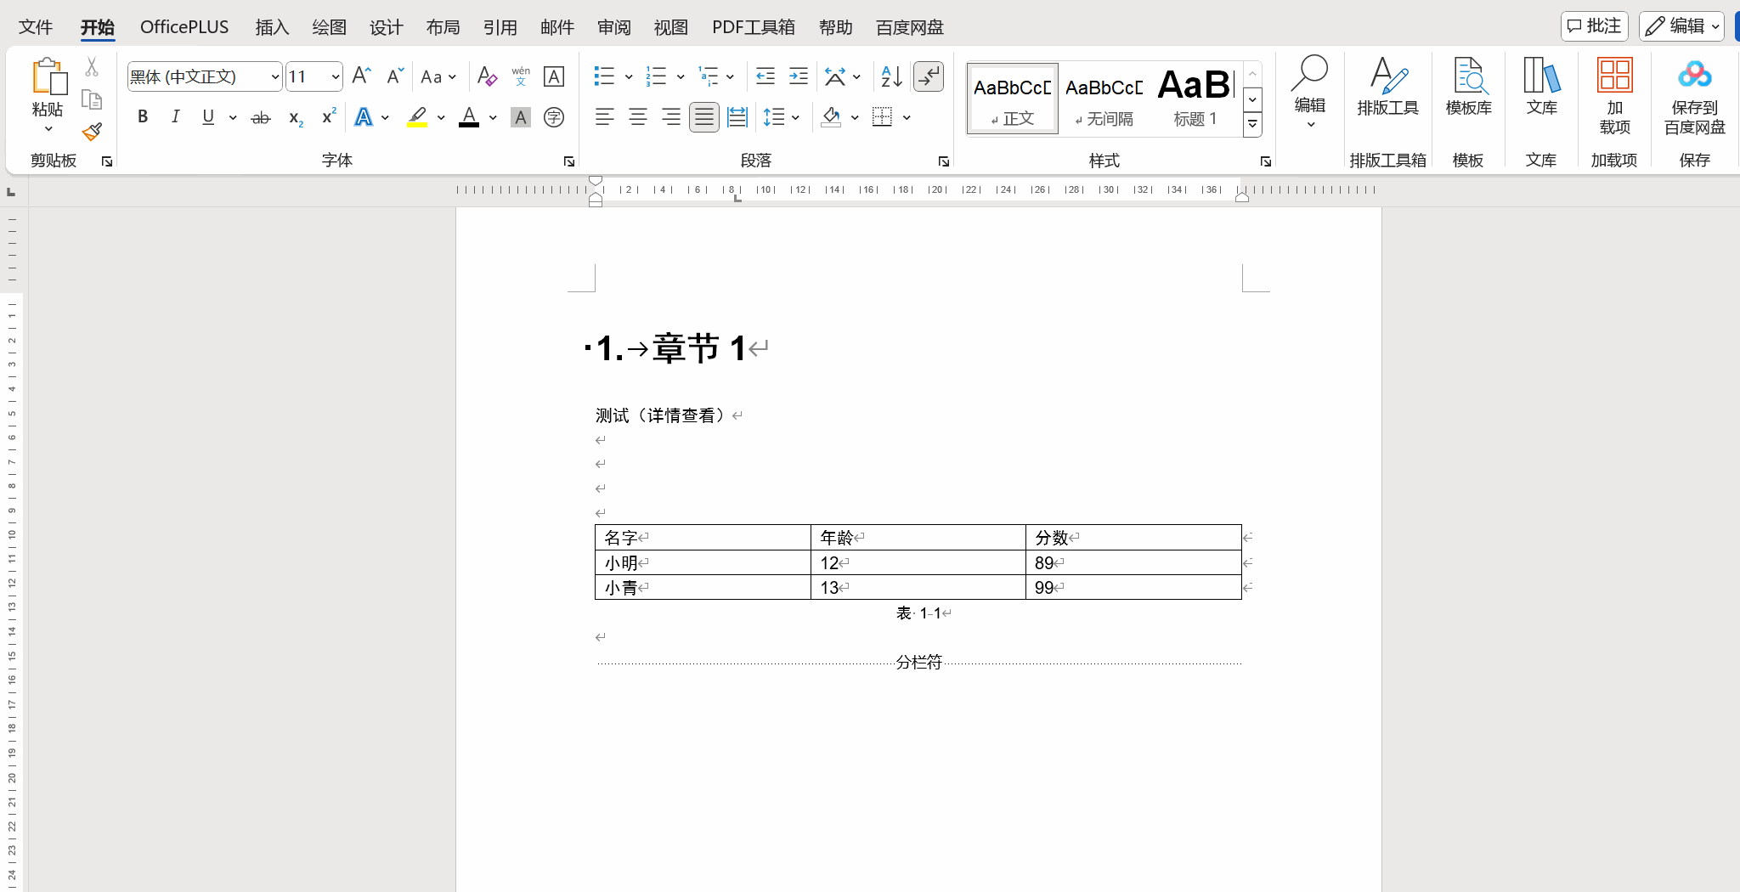Toggle italic formatting

175,117
